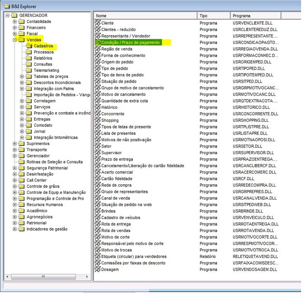Image resolution: width=304 pixels, height=294 pixels.
Task: Select the Relatórios tree folder
Action: coord(43,58)
